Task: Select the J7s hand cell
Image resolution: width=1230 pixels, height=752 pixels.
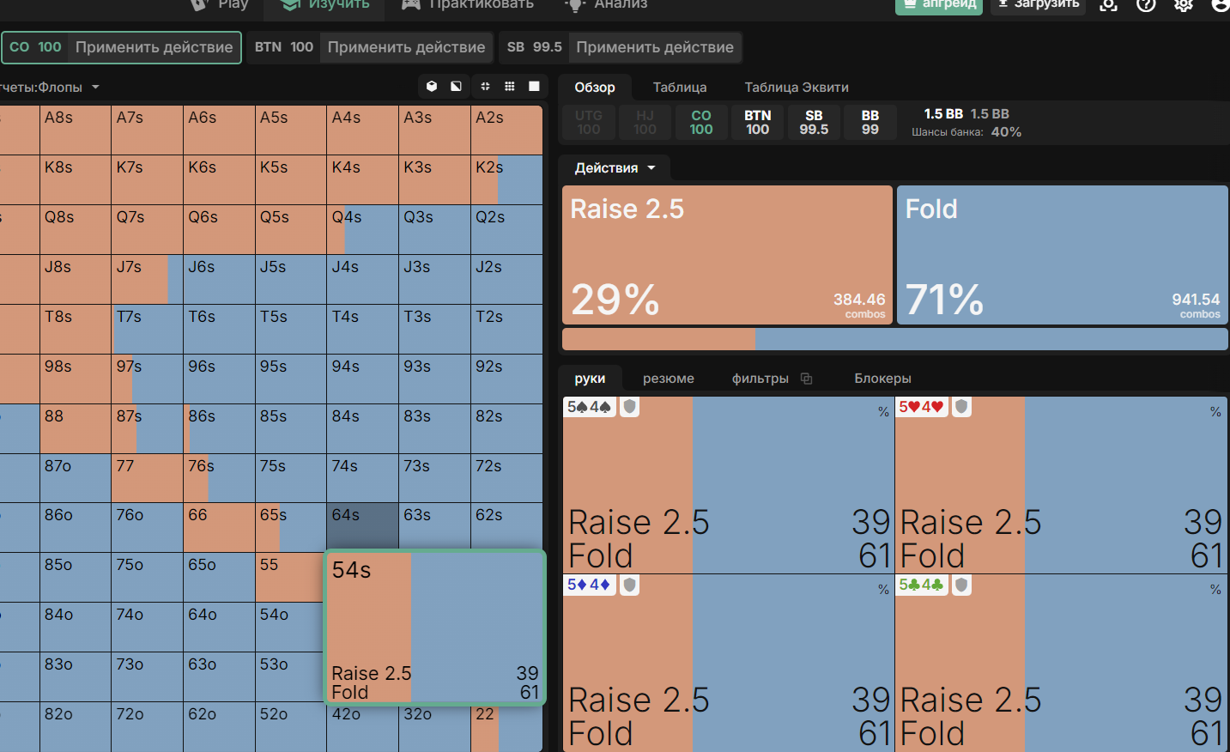Action: point(147,280)
